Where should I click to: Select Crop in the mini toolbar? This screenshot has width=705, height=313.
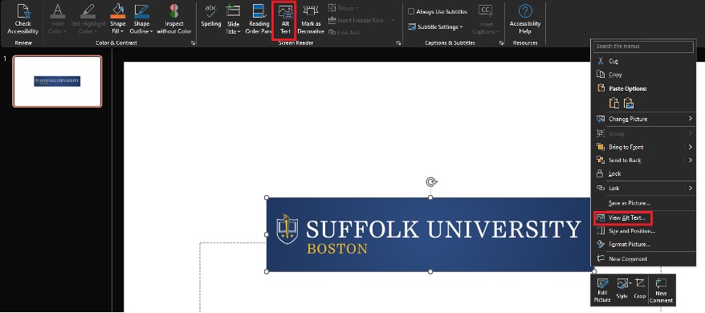[640, 290]
